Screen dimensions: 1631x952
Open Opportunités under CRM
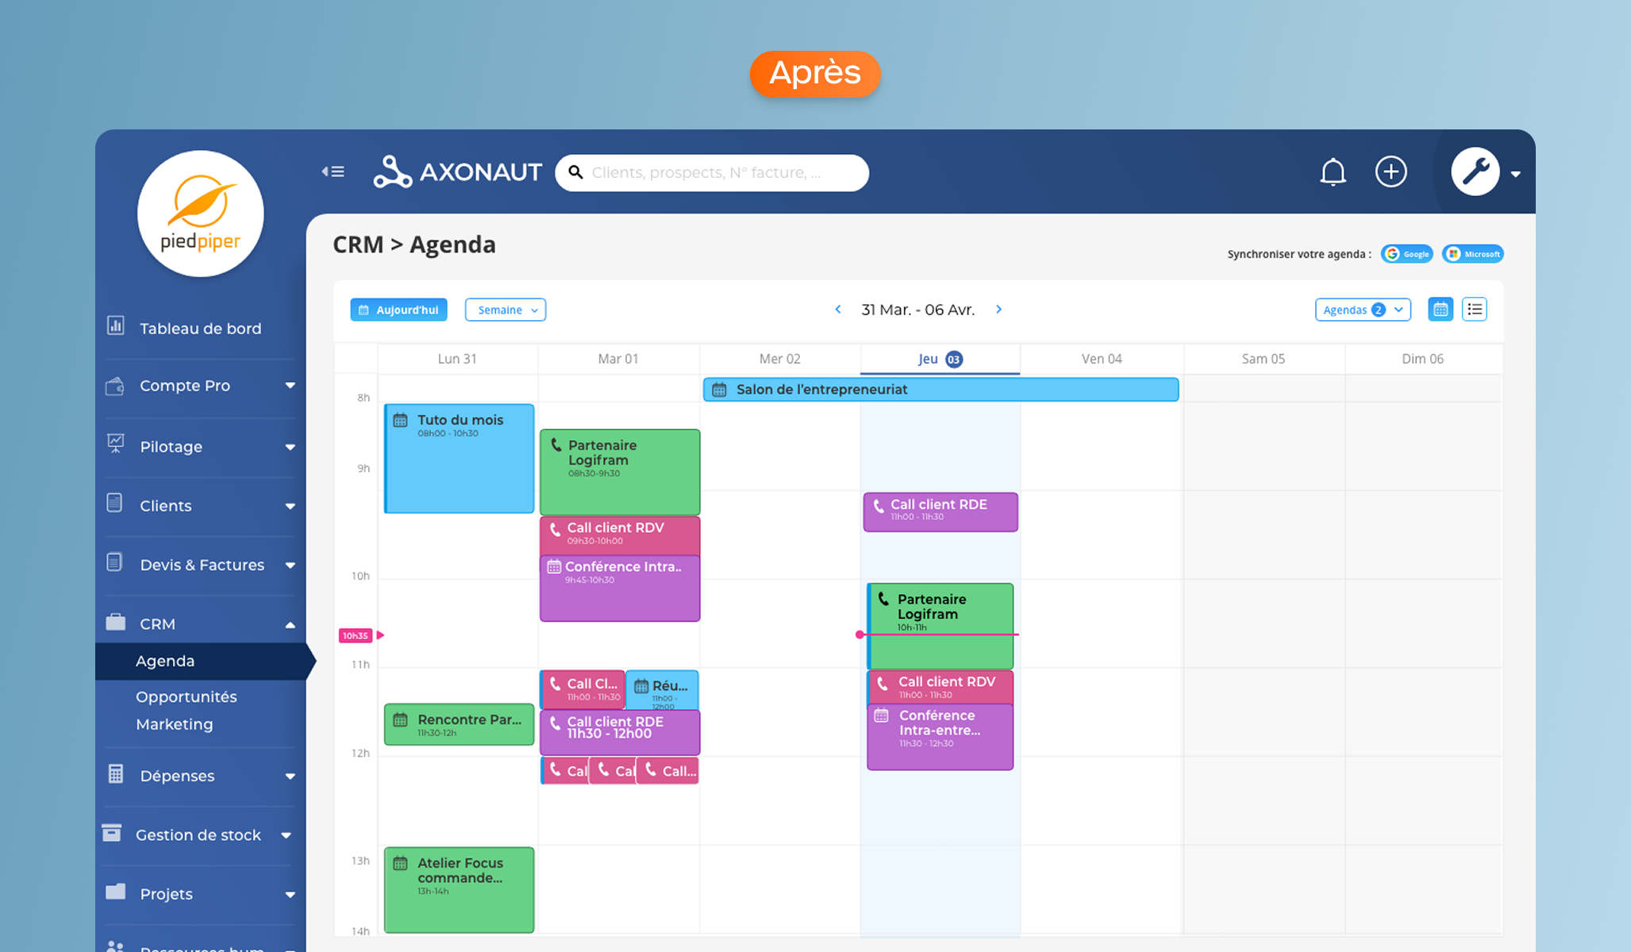pos(187,696)
